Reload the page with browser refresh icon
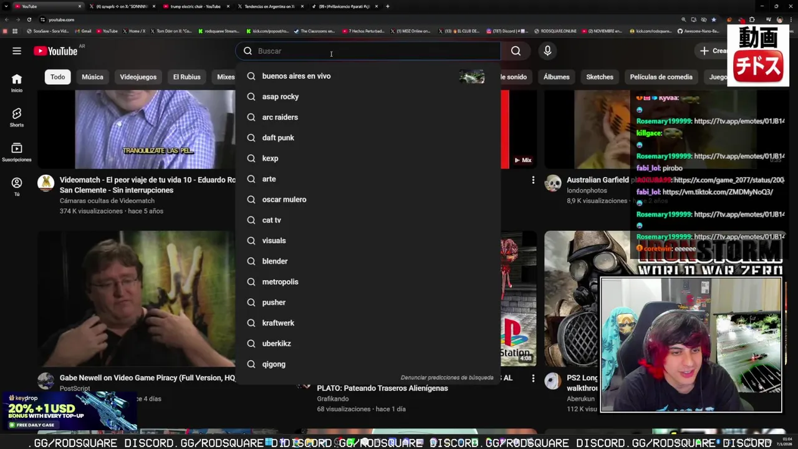 click(x=29, y=19)
